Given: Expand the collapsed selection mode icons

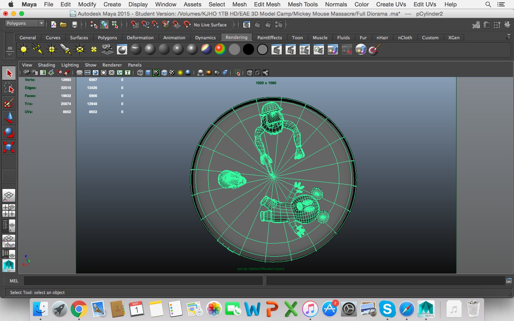Looking at the screenshot, I should pos(122,25).
